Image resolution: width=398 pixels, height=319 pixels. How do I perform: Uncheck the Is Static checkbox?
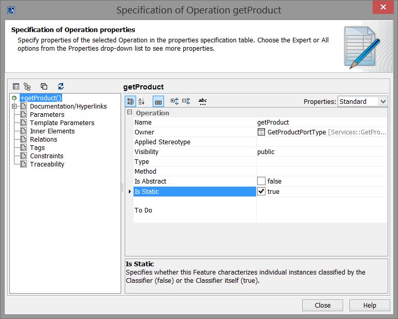click(x=261, y=191)
